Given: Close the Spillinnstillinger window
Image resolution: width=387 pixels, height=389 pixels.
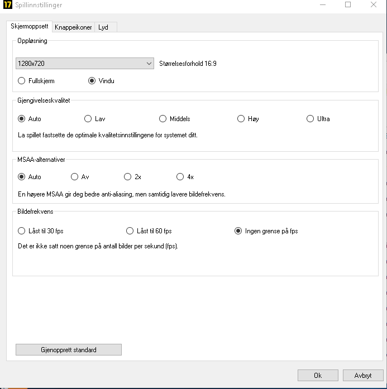Looking at the screenshot, I should 374,4.
